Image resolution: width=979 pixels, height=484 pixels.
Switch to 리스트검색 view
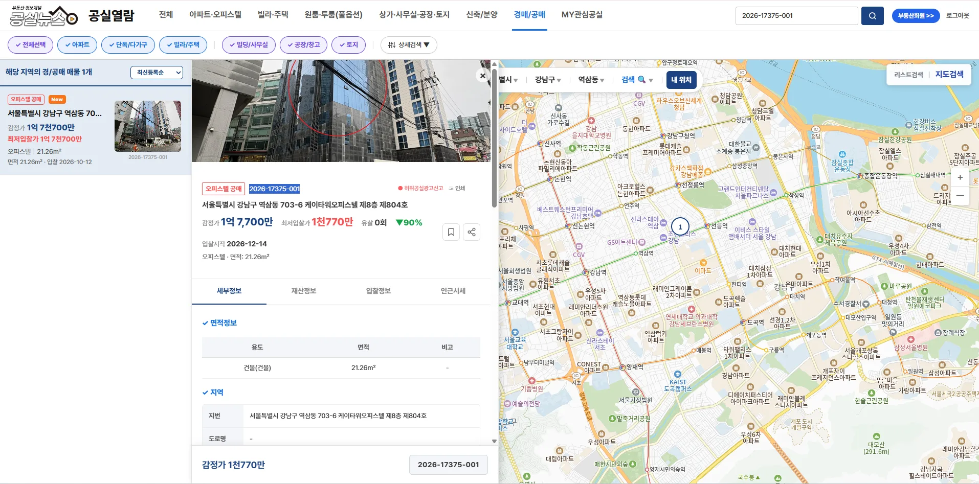click(908, 75)
